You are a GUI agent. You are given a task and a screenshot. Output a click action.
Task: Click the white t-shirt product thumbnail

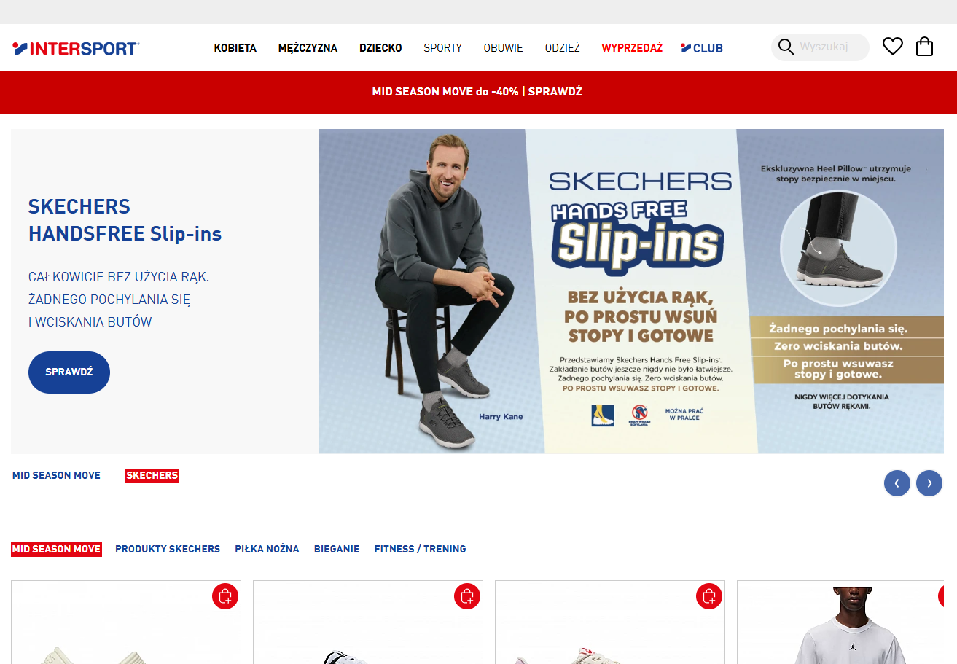tap(841, 623)
